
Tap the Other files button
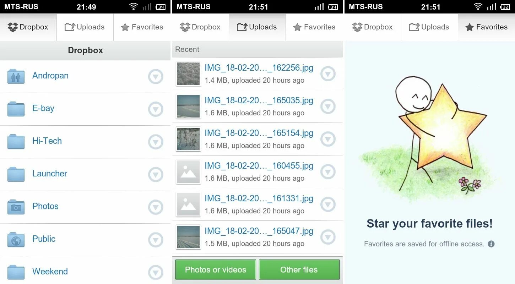coord(299,270)
